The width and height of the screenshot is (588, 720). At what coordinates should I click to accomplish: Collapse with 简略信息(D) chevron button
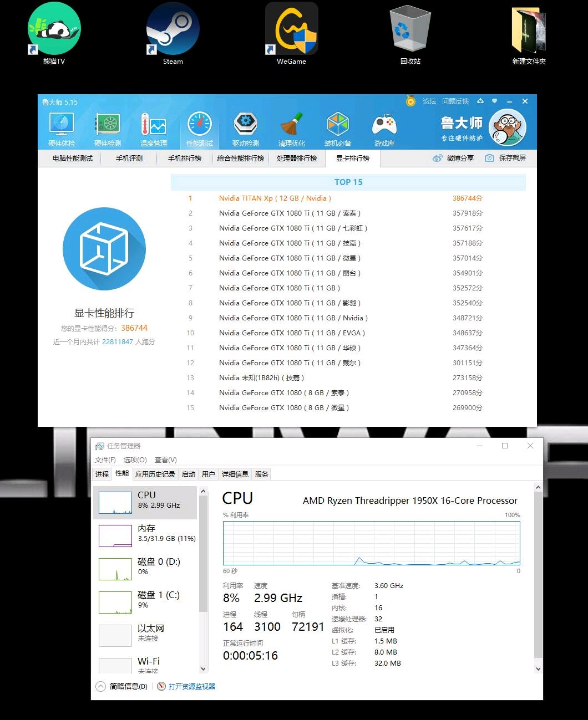[x=100, y=686]
